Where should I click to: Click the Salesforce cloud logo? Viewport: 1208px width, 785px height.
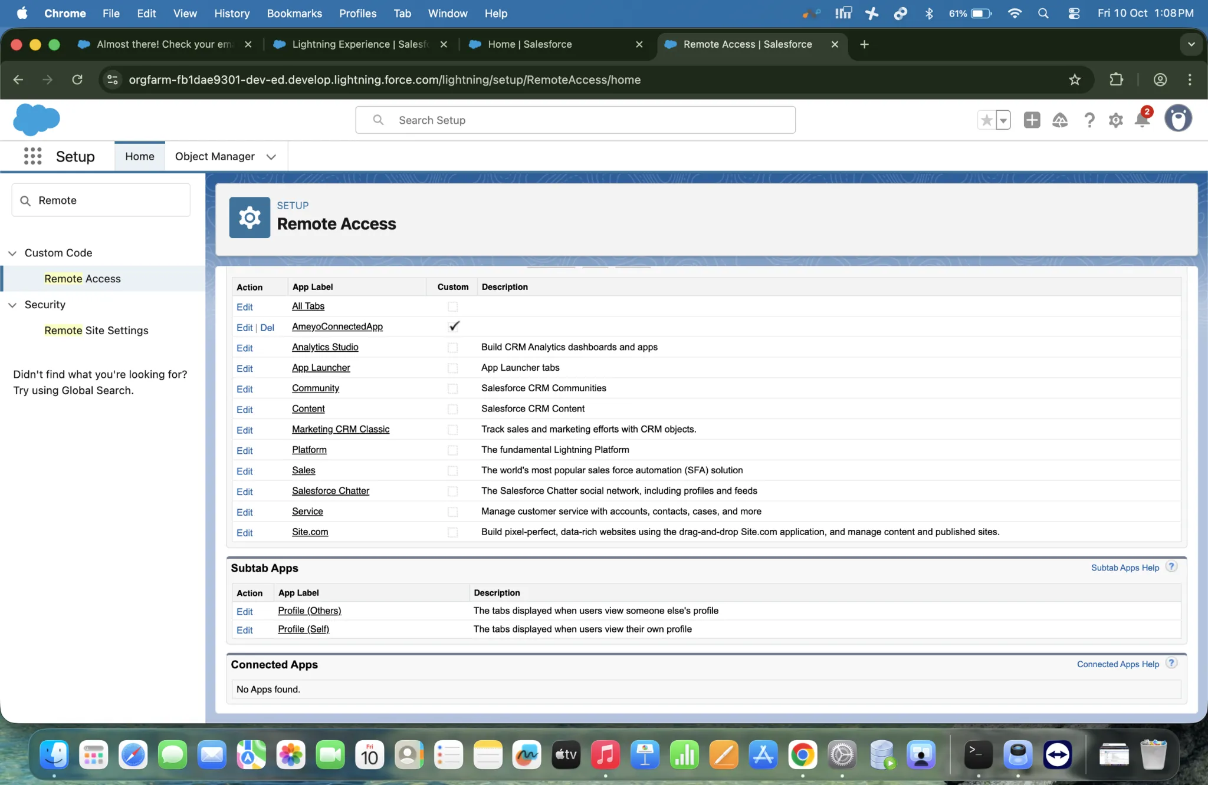[x=37, y=120]
